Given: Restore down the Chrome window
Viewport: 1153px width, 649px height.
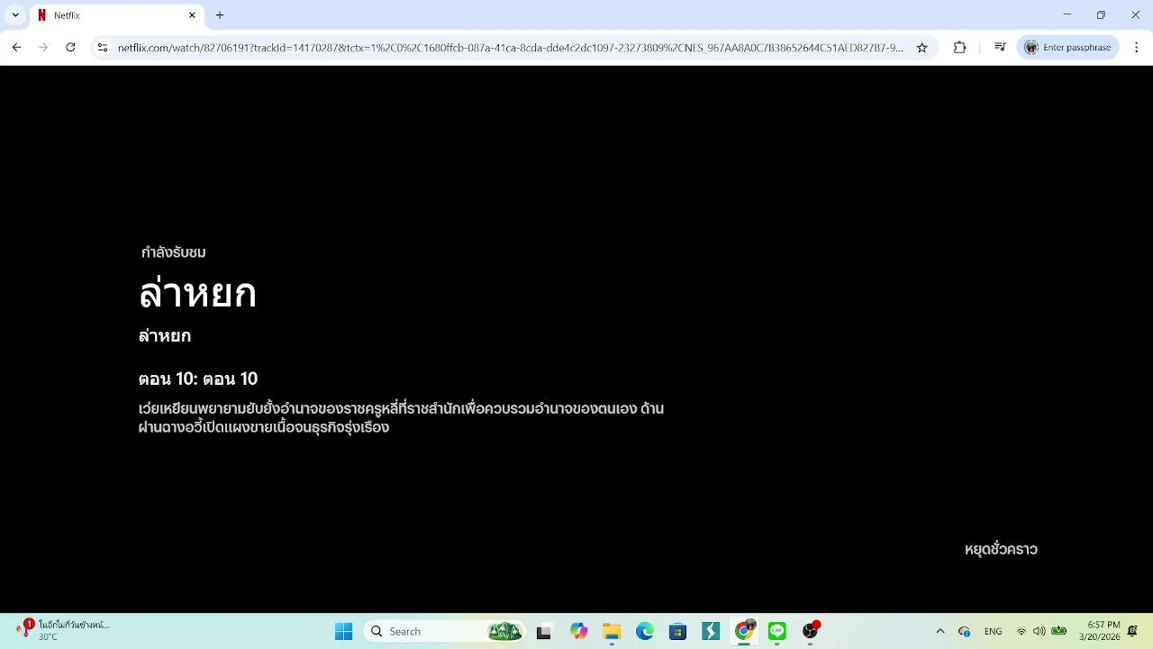Looking at the screenshot, I should click(1101, 15).
